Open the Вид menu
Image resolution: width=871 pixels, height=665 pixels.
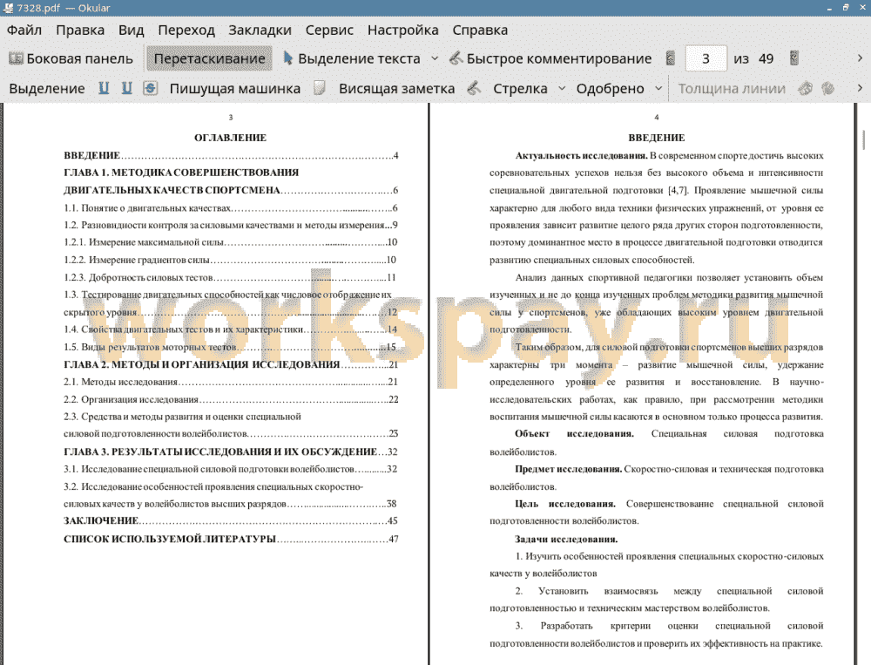[x=132, y=30]
